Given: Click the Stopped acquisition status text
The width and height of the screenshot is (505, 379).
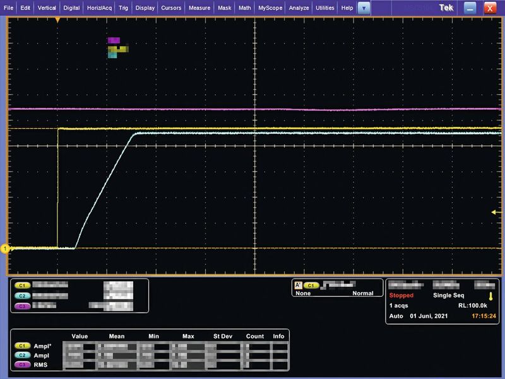Looking at the screenshot, I should [x=401, y=295].
